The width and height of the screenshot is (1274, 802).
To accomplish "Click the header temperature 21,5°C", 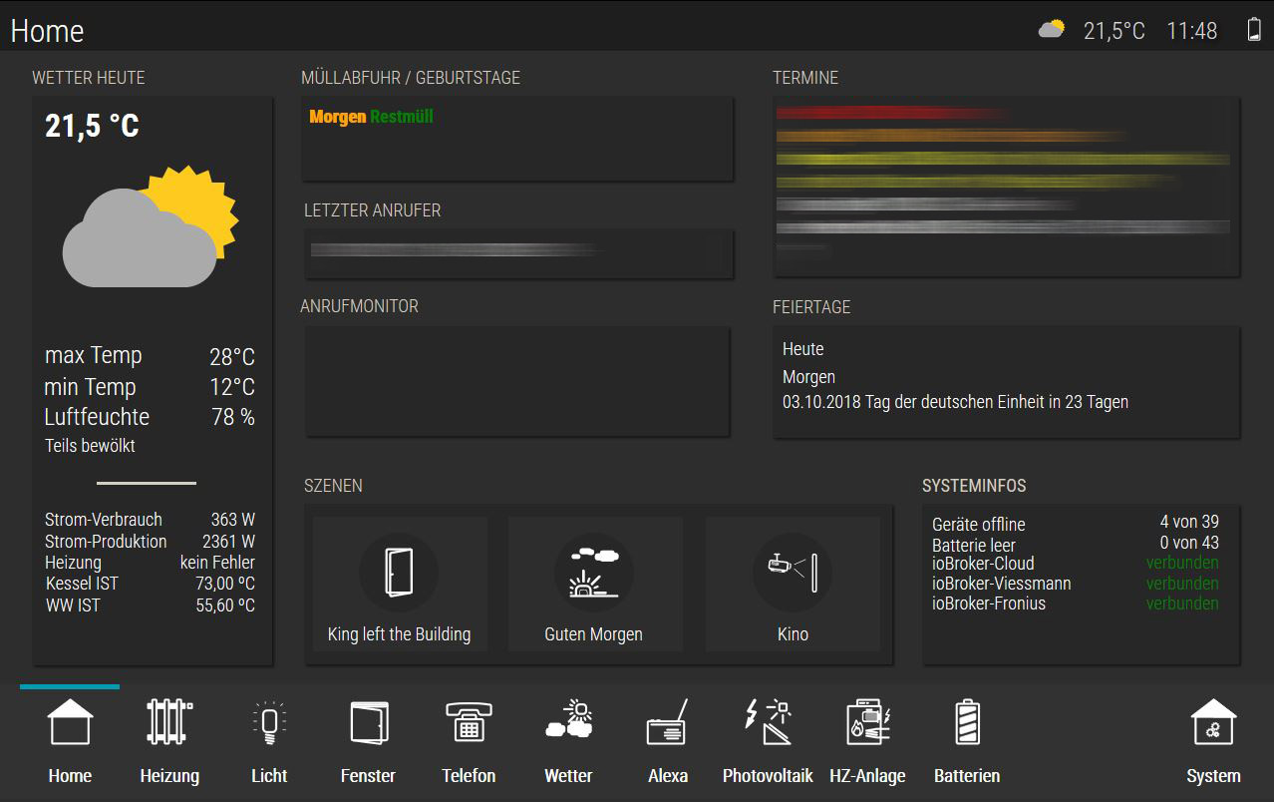I will pyautogui.click(x=1115, y=31).
